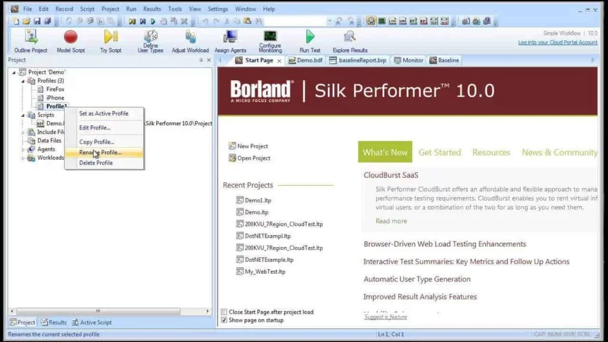Viewport: 608px width, 342px height.
Task: Collapse the Profiles (3) node
Action: pyautogui.click(x=23, y=81)
